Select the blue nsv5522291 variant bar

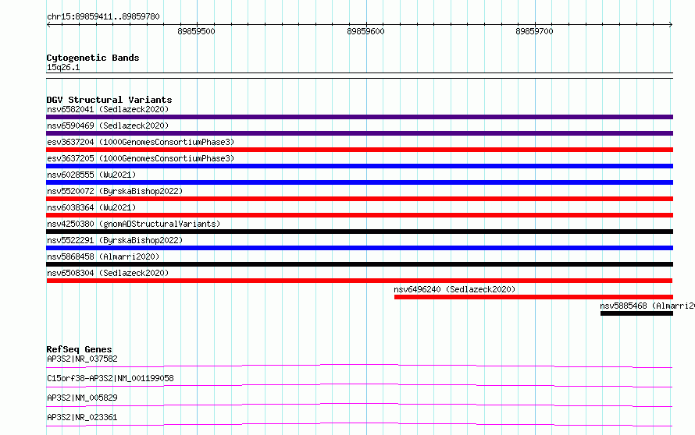click(359, 248)
